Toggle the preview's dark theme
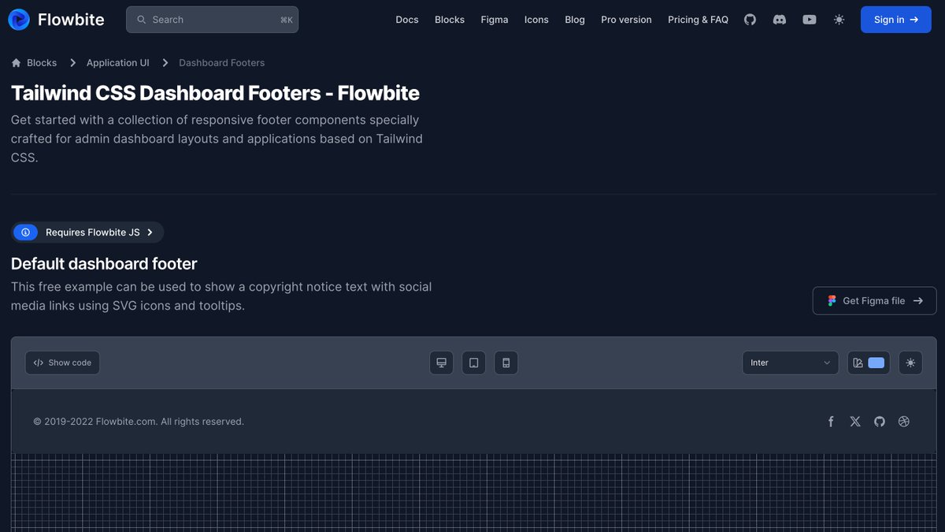945x532 pixels. tap(910, 363)
